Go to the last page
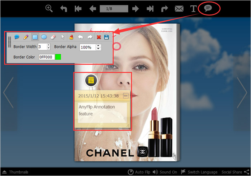 [x=150, y=9]
